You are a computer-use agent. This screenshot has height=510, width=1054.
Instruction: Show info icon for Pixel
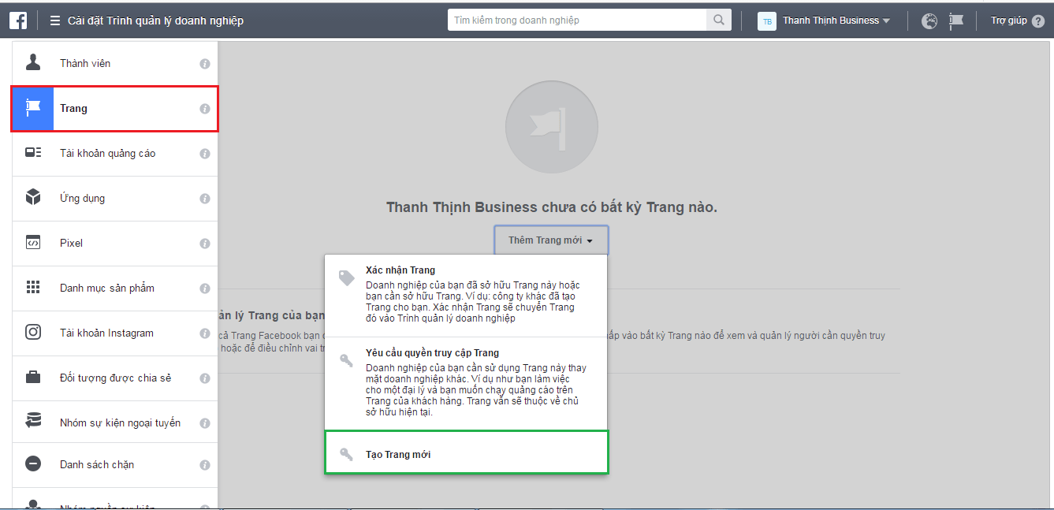pyautogui.click(x=205, y=244)
